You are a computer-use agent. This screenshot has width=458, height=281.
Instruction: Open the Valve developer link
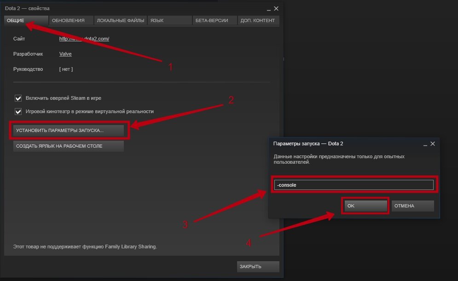pyautogui.click(x=65, y=54)
